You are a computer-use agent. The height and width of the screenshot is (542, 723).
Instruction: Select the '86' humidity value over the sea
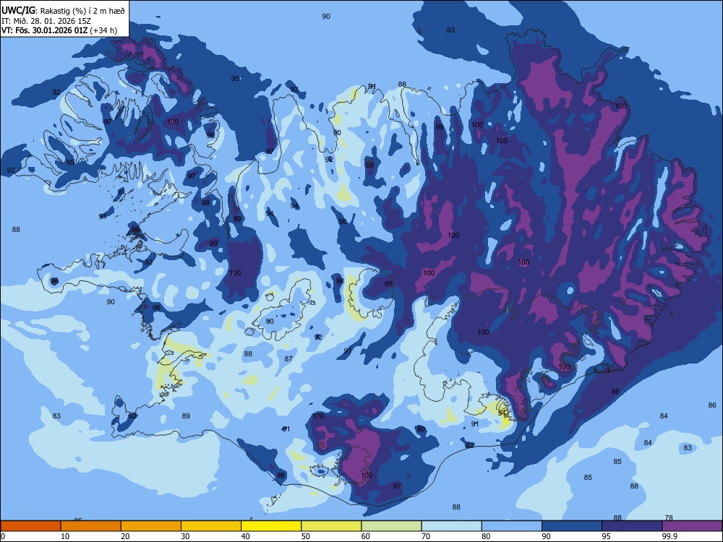coord(712,405)
